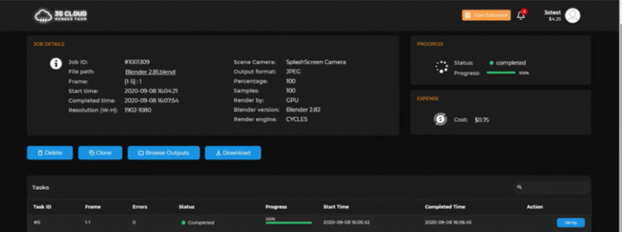Screen dimensions: 622x232
Task: Click task start time 2020-09-08 16:05:42
Action: click(347, 222)
